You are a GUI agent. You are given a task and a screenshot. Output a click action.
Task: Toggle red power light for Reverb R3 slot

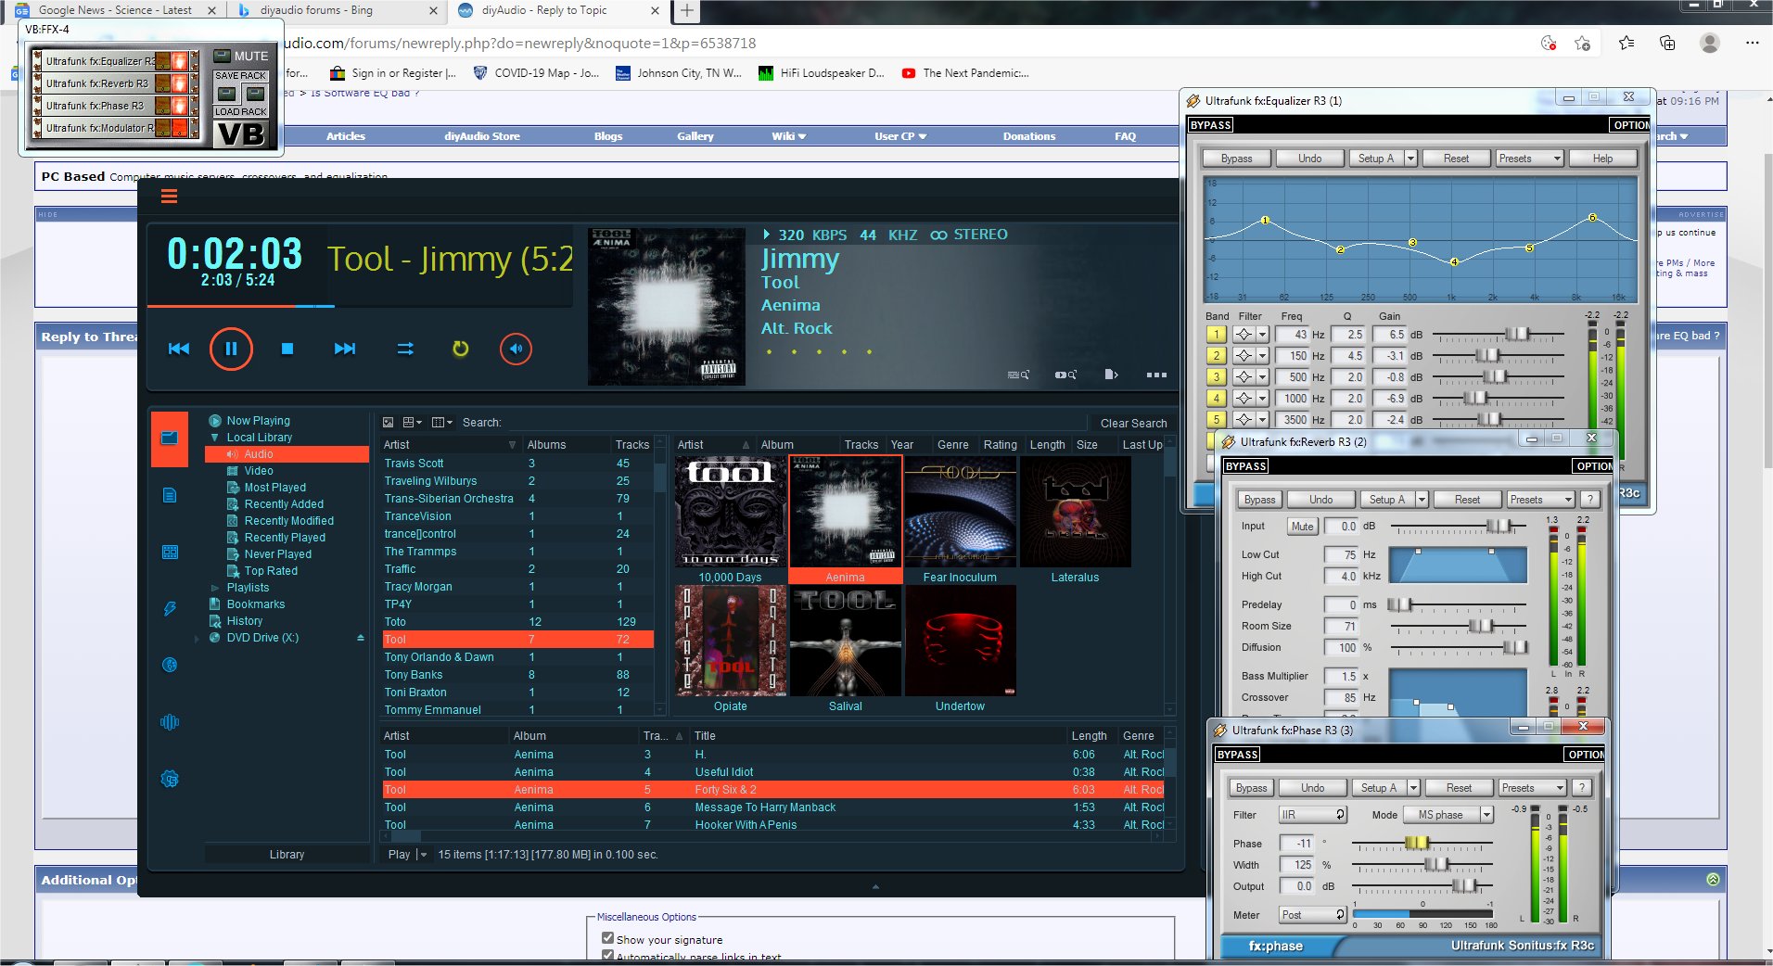[179, 83]
